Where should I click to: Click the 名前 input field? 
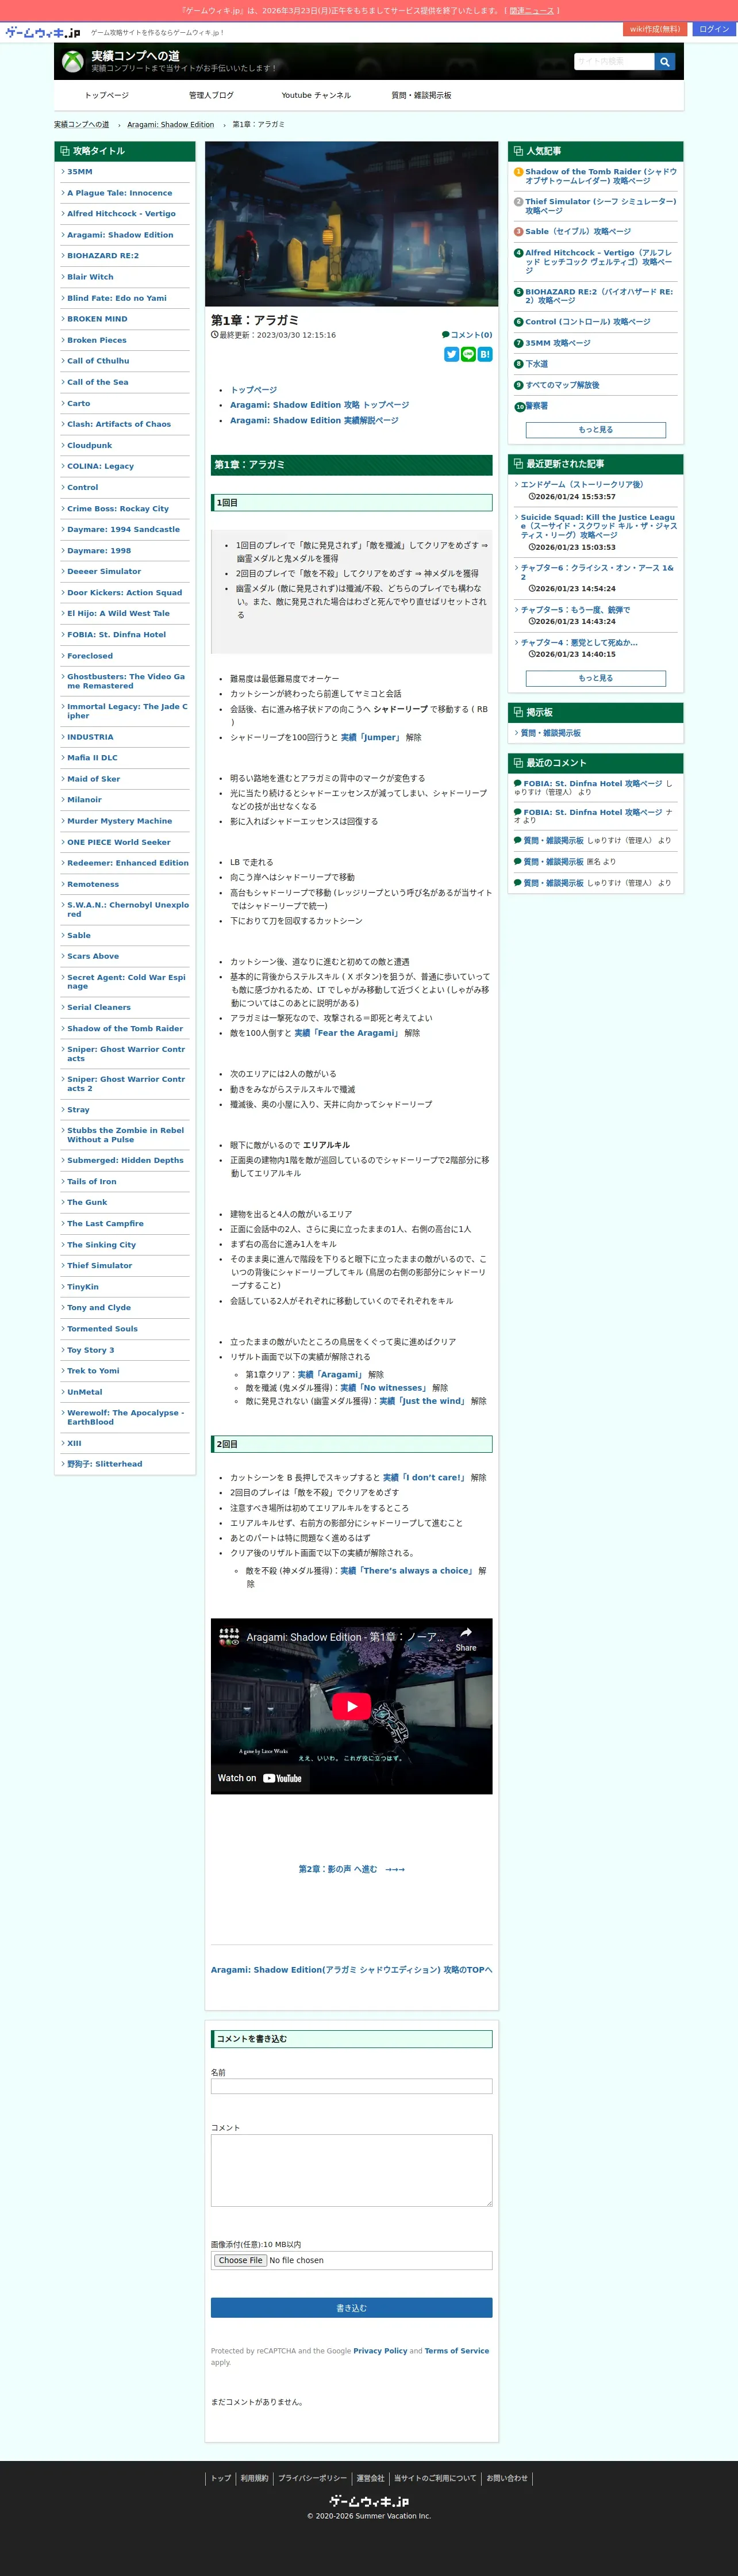point(351,2086)
